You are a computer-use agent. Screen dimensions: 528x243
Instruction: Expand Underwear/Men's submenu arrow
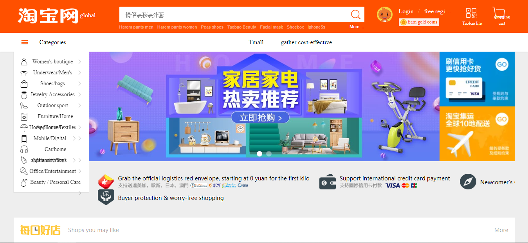click(x=79, y=73)
